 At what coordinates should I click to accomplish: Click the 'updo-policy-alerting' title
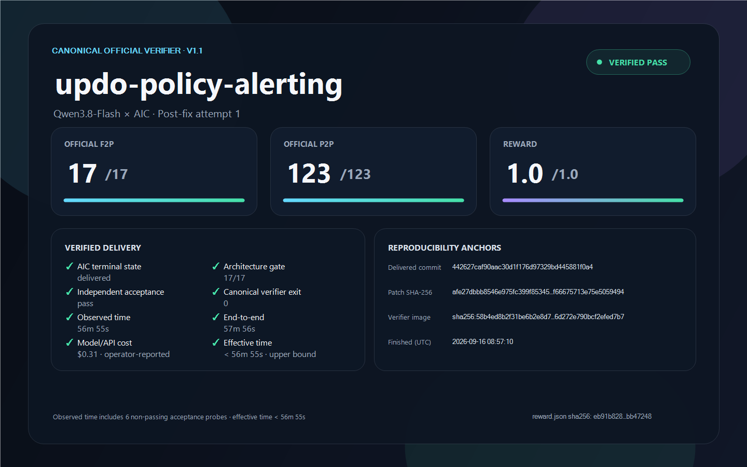click(199, 85)
